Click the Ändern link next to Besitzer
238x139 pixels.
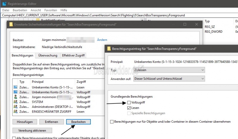(102, 40)
